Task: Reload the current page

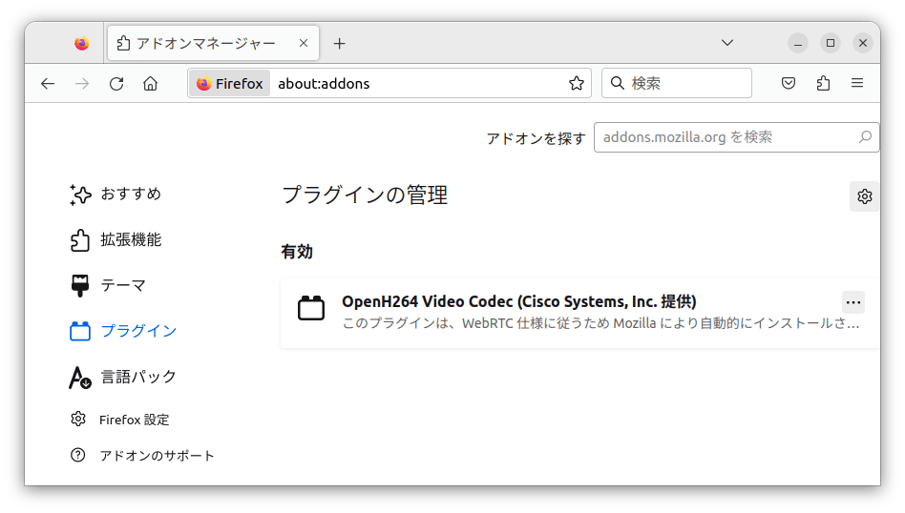Action: pos(116,84)
